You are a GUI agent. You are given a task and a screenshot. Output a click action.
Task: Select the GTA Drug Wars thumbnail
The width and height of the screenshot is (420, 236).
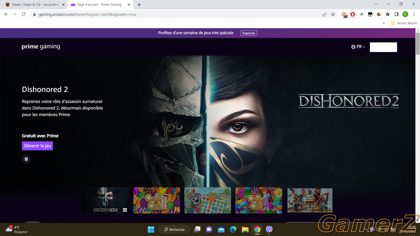[x=310, y=200]
